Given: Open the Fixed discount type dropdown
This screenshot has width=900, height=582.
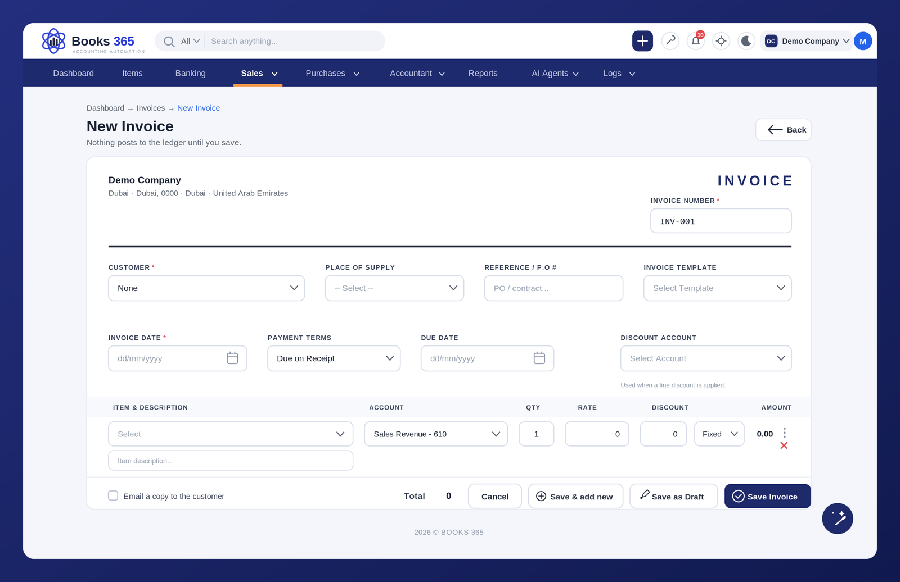Looking at the screenshot, I should click(719, 434).
